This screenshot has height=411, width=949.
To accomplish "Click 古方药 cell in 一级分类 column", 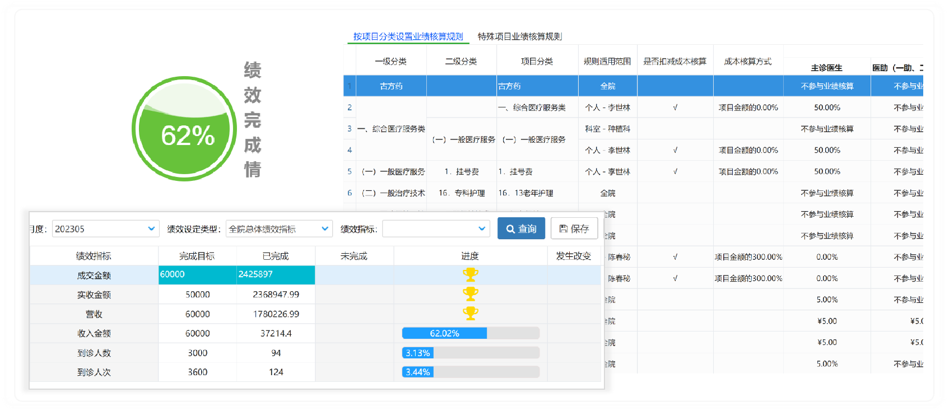I will pos(391,86).
